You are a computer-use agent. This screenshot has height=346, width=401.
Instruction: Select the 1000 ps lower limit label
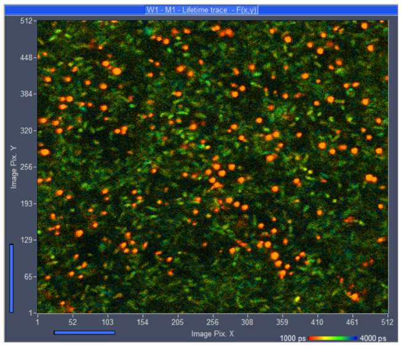pyautogui.click(x=293, y=339)
